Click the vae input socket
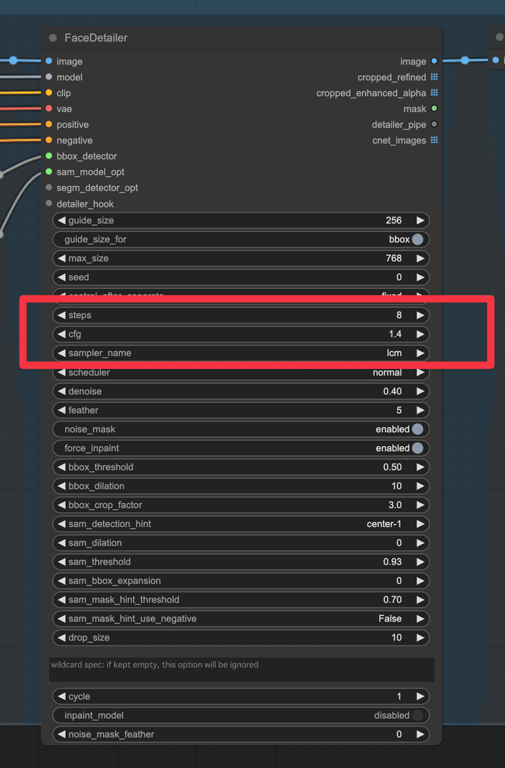Screen dimensions: 505x768 coord(49,109)
